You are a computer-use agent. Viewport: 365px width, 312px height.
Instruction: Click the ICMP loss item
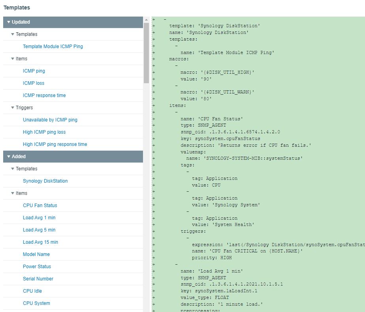click(x=34, y=83)
